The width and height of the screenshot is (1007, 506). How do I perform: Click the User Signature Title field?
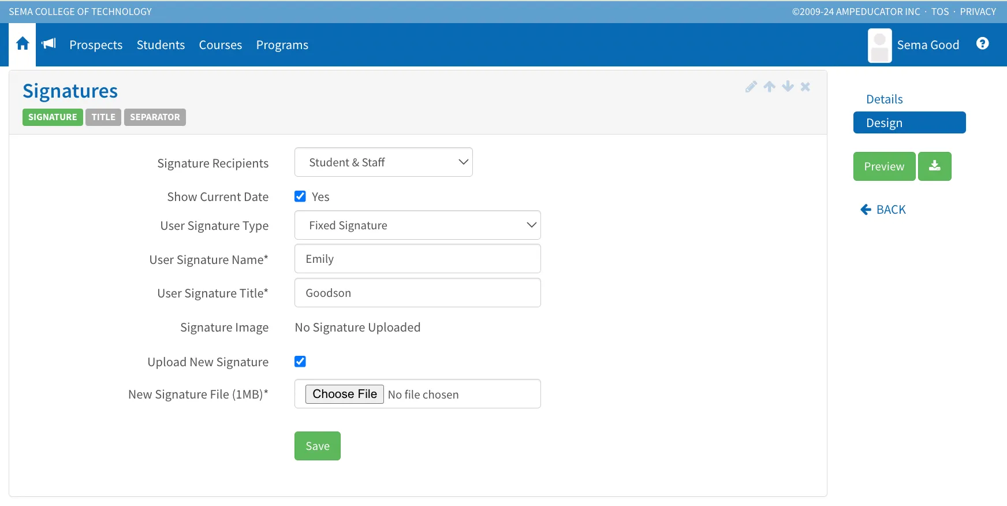(x=417, y=293)
